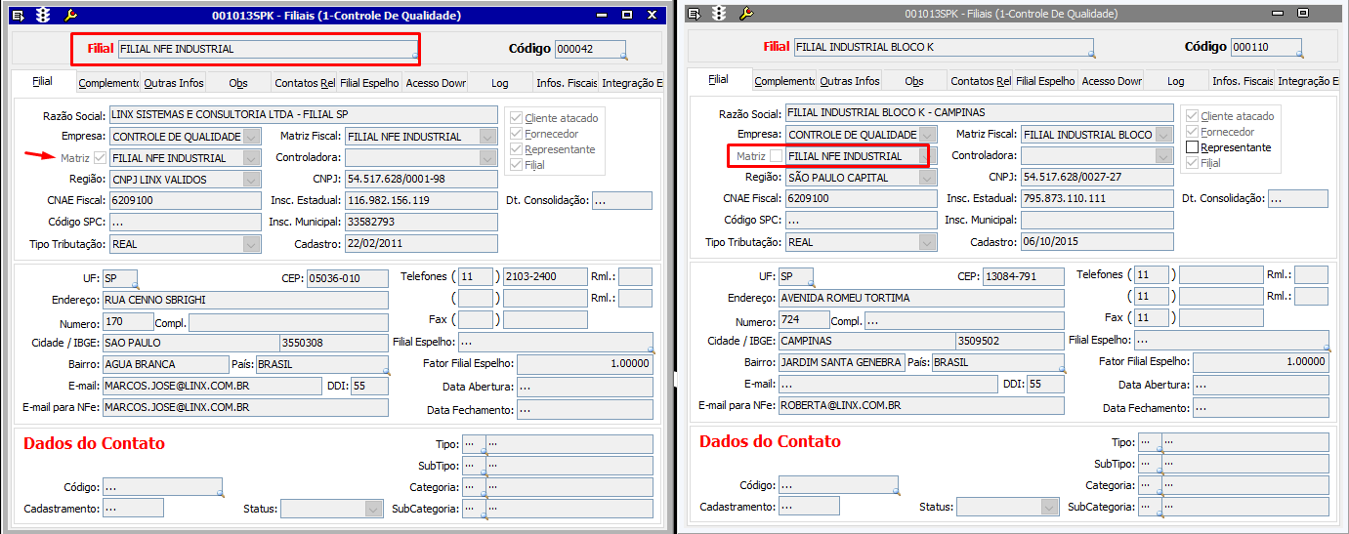Click Tipo lookup magnifier in left window
The height and width of the screenshot is (534, 1349).
pos(484,450)
